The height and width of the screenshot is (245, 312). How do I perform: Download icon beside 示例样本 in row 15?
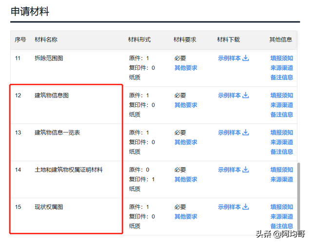[x=246, y=207]
